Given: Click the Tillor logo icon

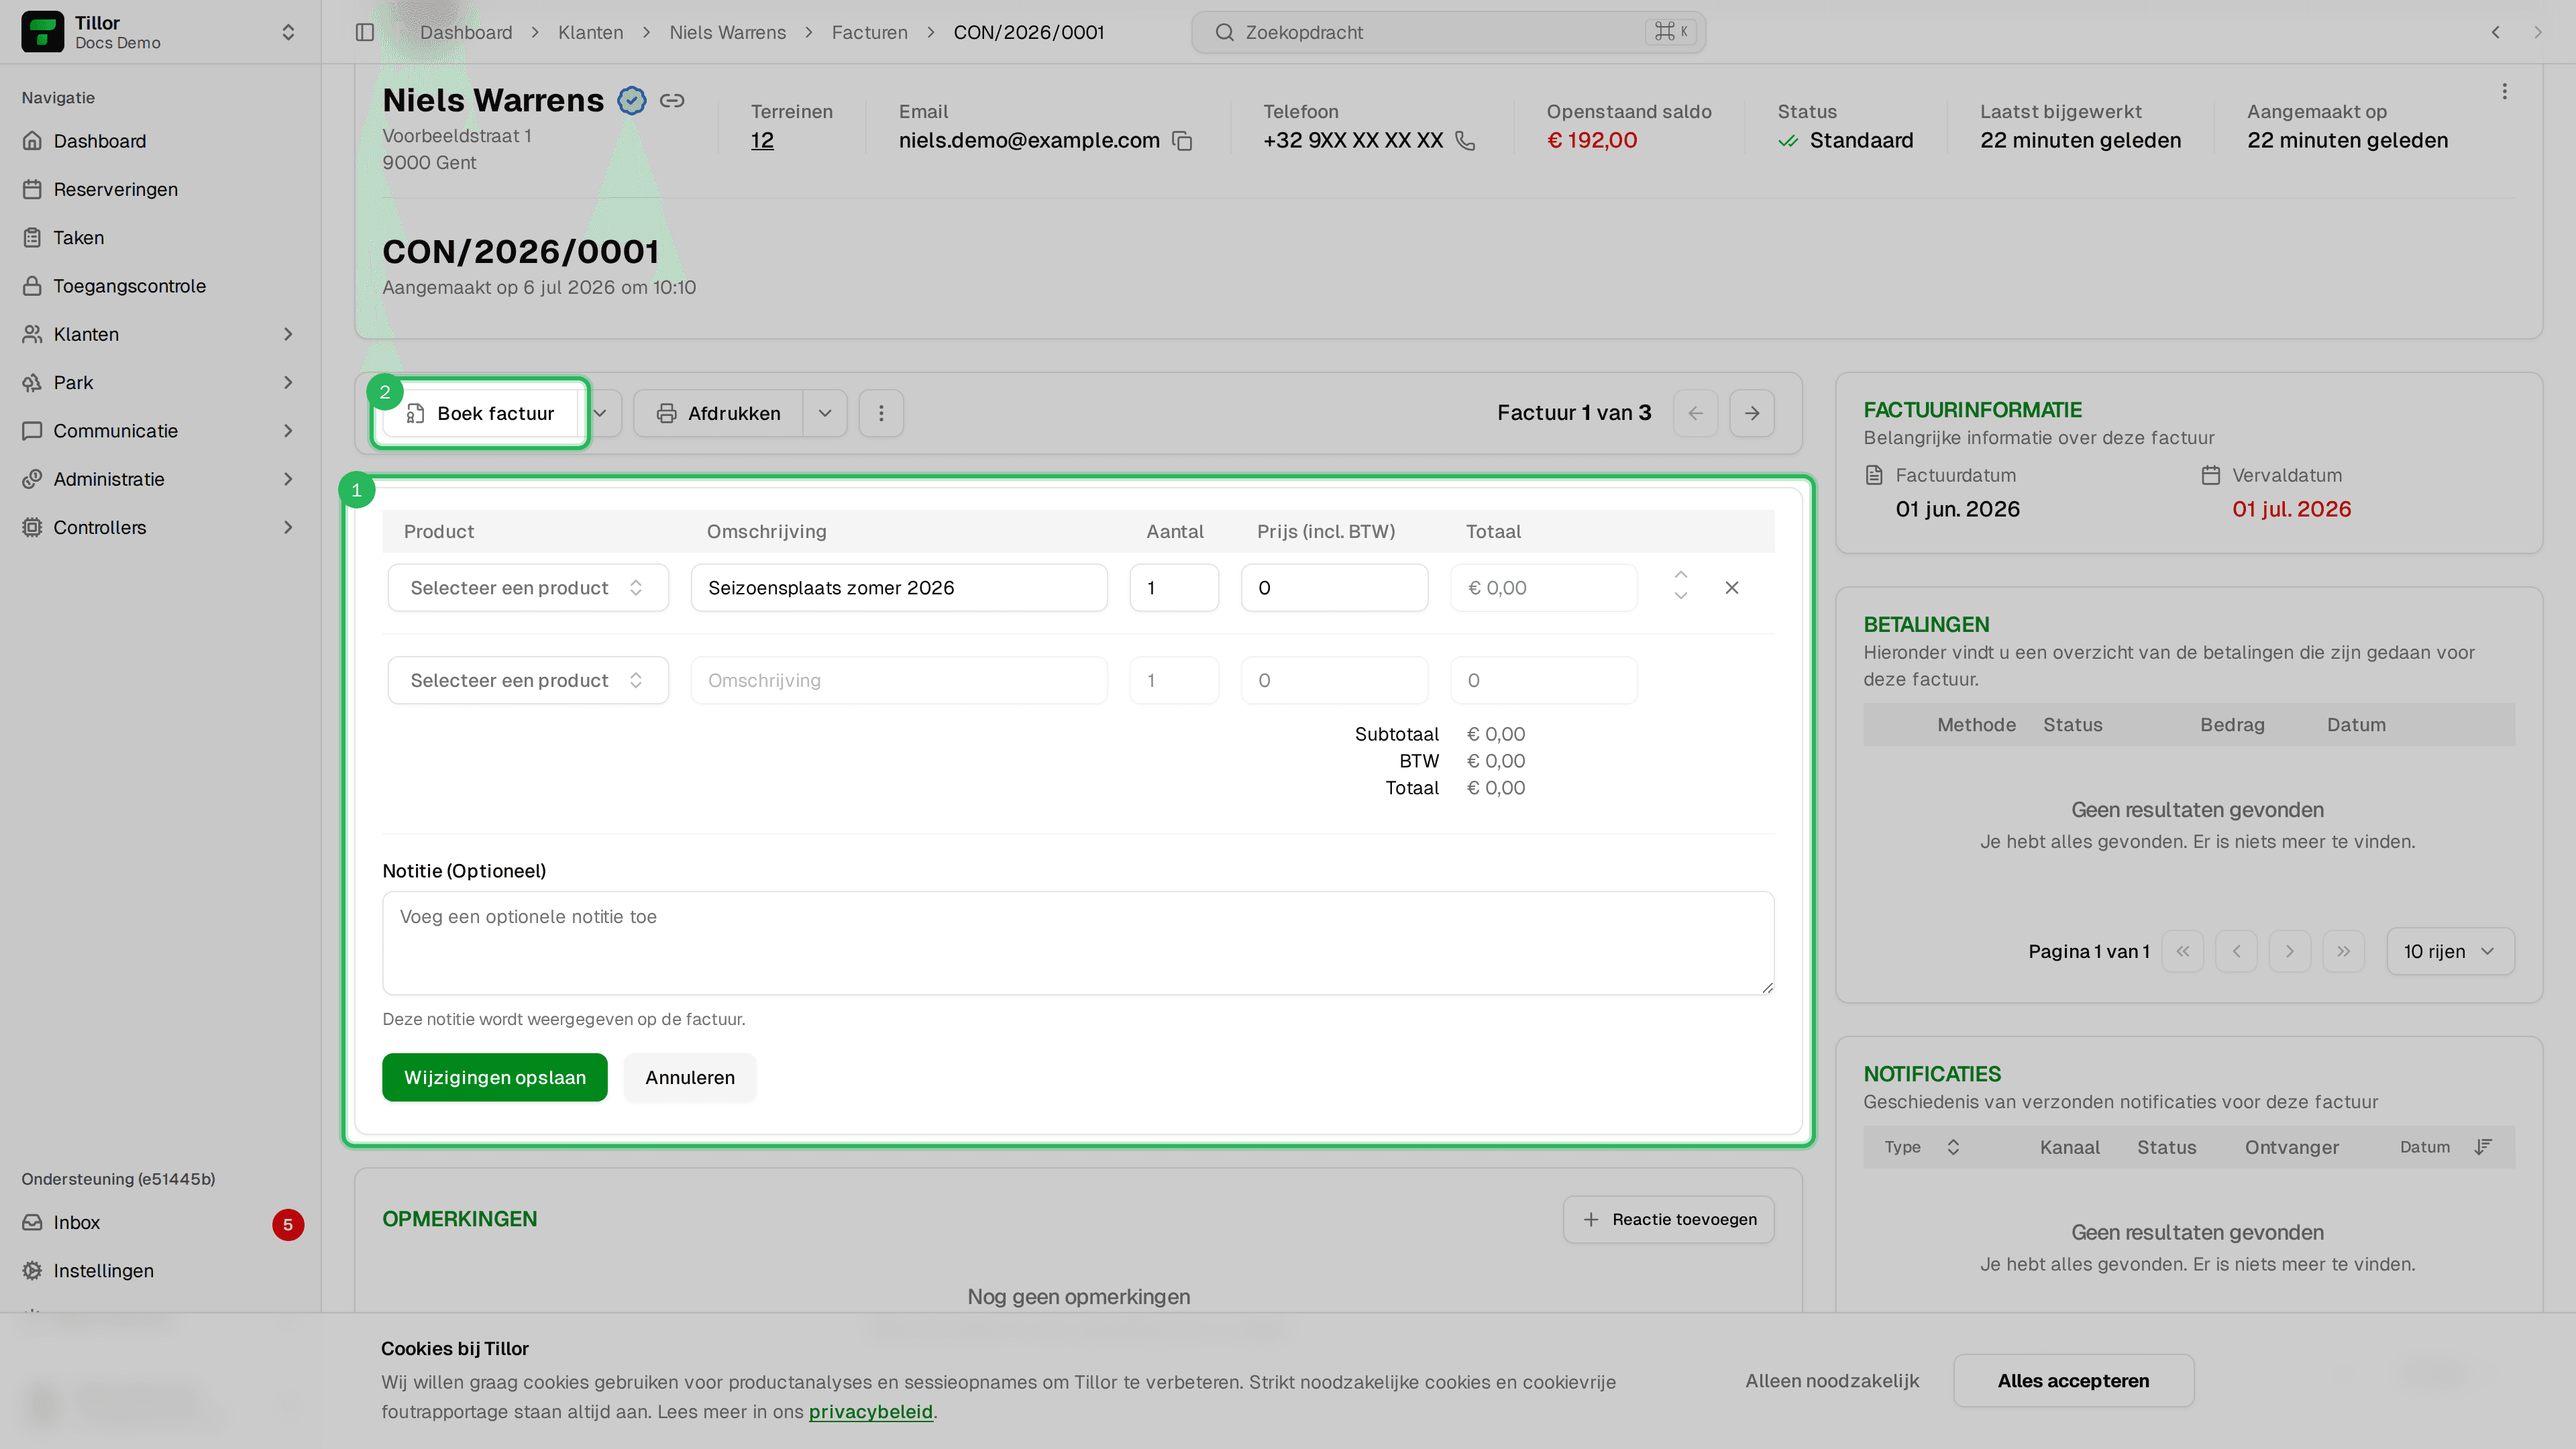Looking at the screenshot, I should [x=42, y=32].
